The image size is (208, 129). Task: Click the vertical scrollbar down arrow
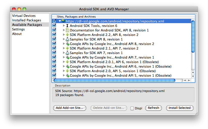click(193, 76)
